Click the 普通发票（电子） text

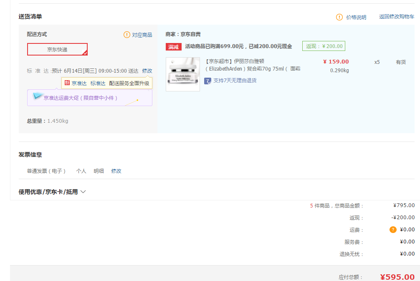[x=46, y=171]
